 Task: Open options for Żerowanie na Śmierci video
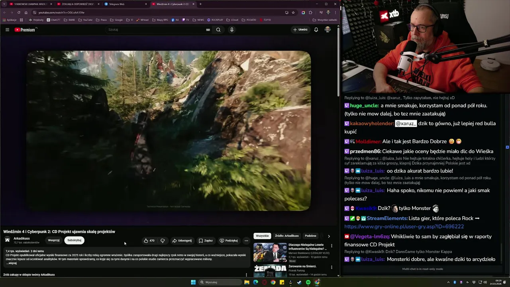(331, 267)
